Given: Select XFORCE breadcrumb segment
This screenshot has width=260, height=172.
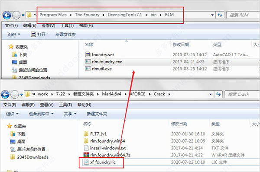Looking at the screenshot, I should point(137,94).
